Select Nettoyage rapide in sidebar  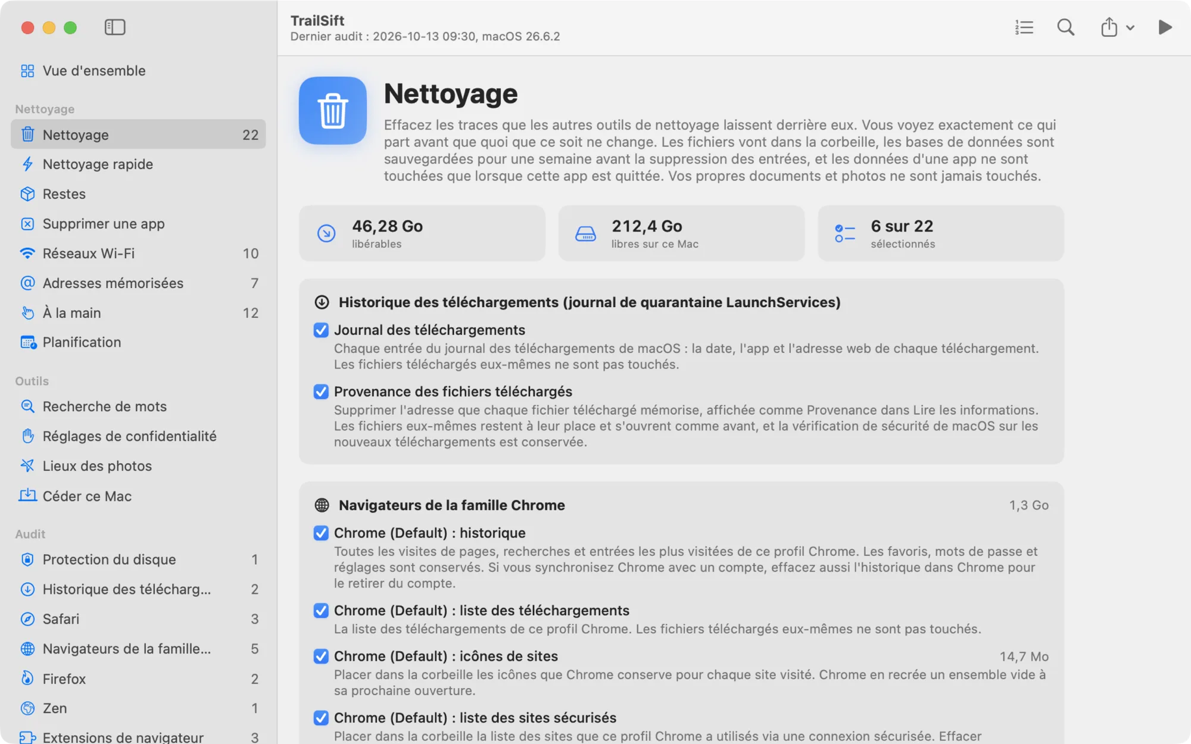[138, 164]
